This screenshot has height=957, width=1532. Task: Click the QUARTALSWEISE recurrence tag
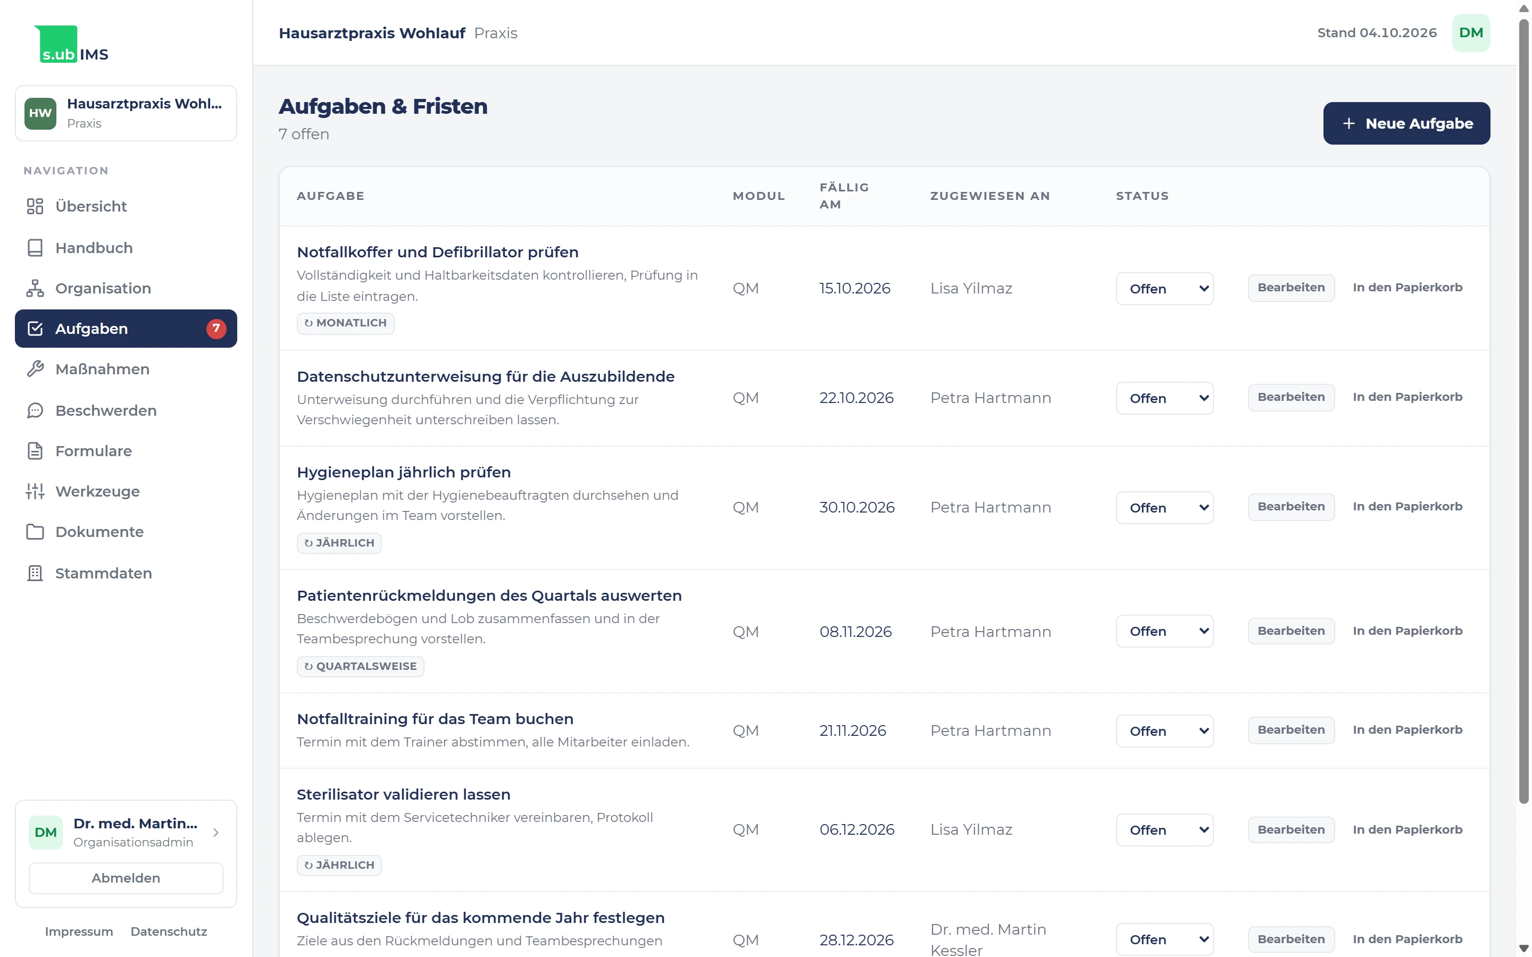(360, 667)
